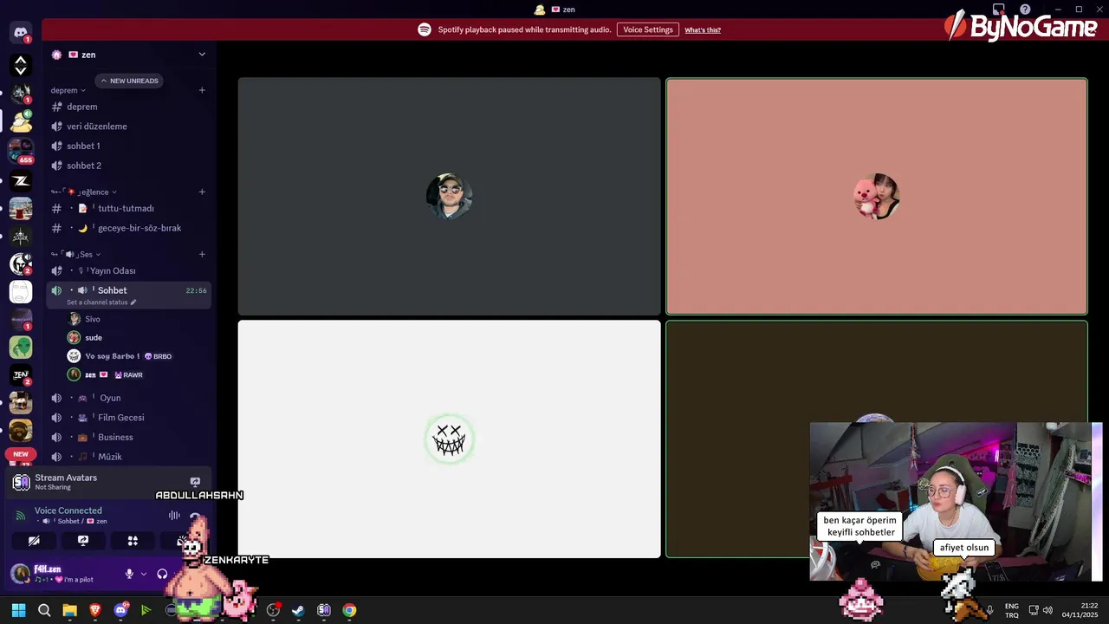Open the ZEN logo server icon
Viewport: 1109px width, 624px height.
(21, 374)
